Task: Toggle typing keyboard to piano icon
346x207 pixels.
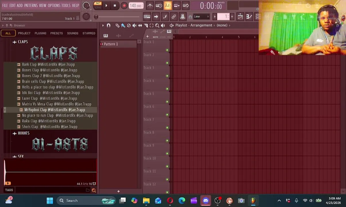Action: pyautogui.click(x=147, y=16)
